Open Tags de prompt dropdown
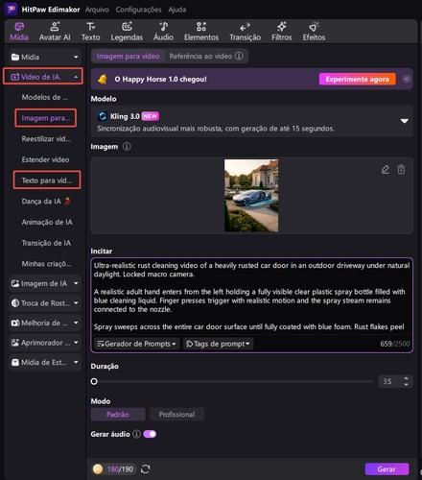This screenshot has width=422, height=480. pyautogui.click(x=219, y=344)
